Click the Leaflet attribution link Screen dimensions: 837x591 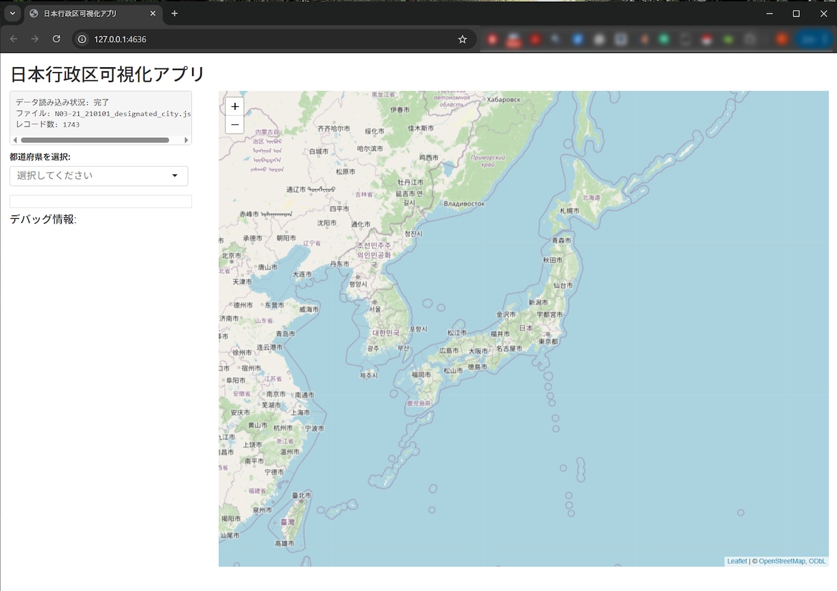[x=737, y=562]
